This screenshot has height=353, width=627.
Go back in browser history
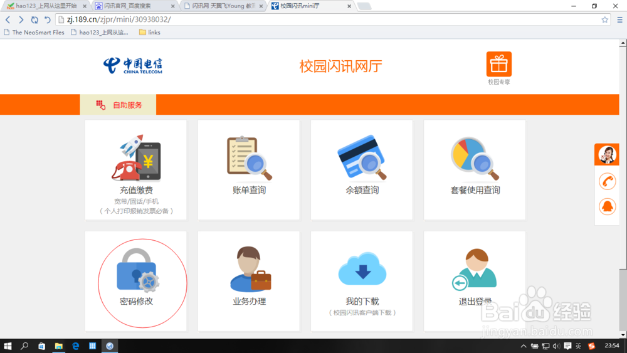[x=8, y=19]
